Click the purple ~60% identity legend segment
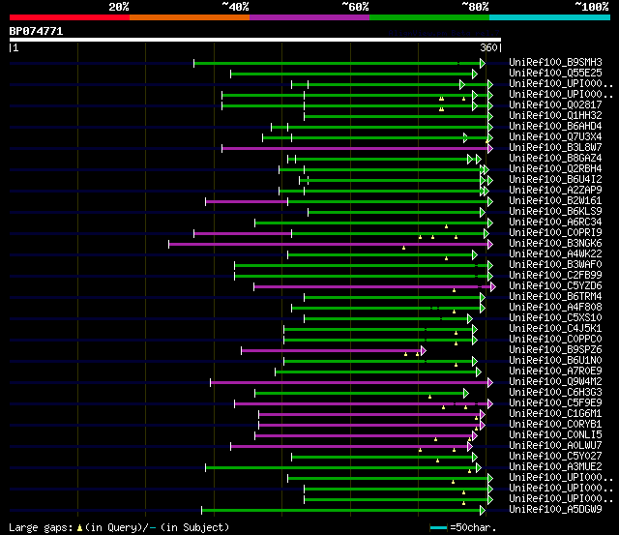The image size is (619, 535). 309,17
